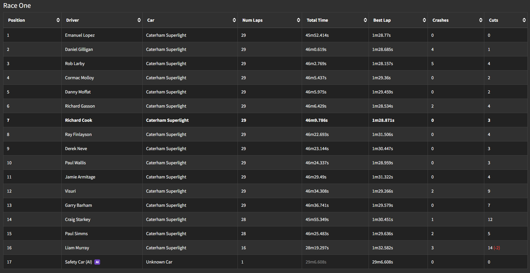This screenshot has width=530, height=273.
Task: Click total time 46m23.144s
Action: (x=317, y=149)
